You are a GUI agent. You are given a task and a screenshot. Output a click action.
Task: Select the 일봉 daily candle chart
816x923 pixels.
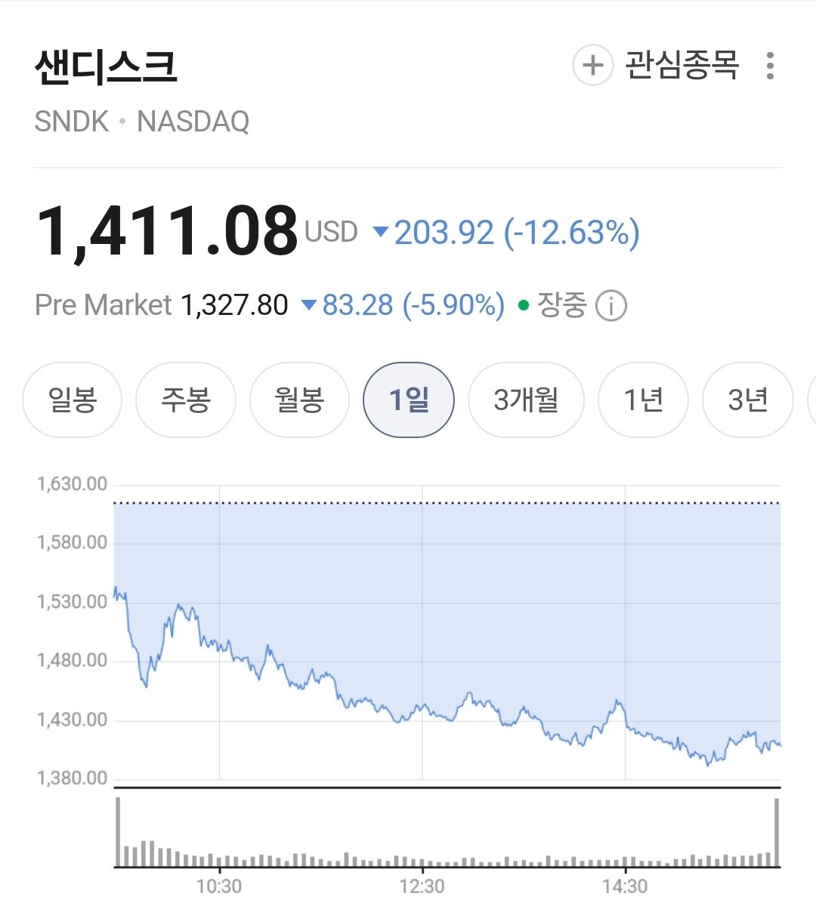[73, 400]
